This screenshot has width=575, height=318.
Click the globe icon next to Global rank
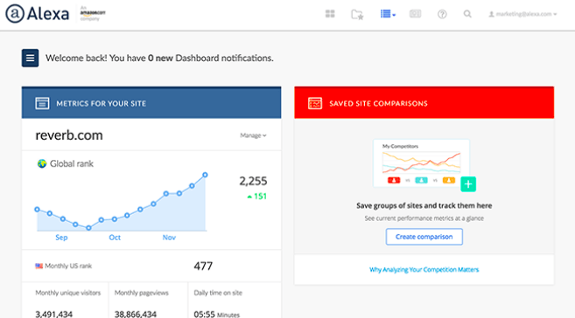[42, 163]
